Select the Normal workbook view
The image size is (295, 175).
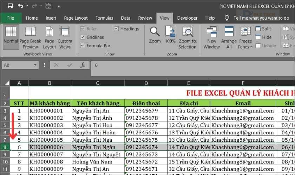[11, 37]
